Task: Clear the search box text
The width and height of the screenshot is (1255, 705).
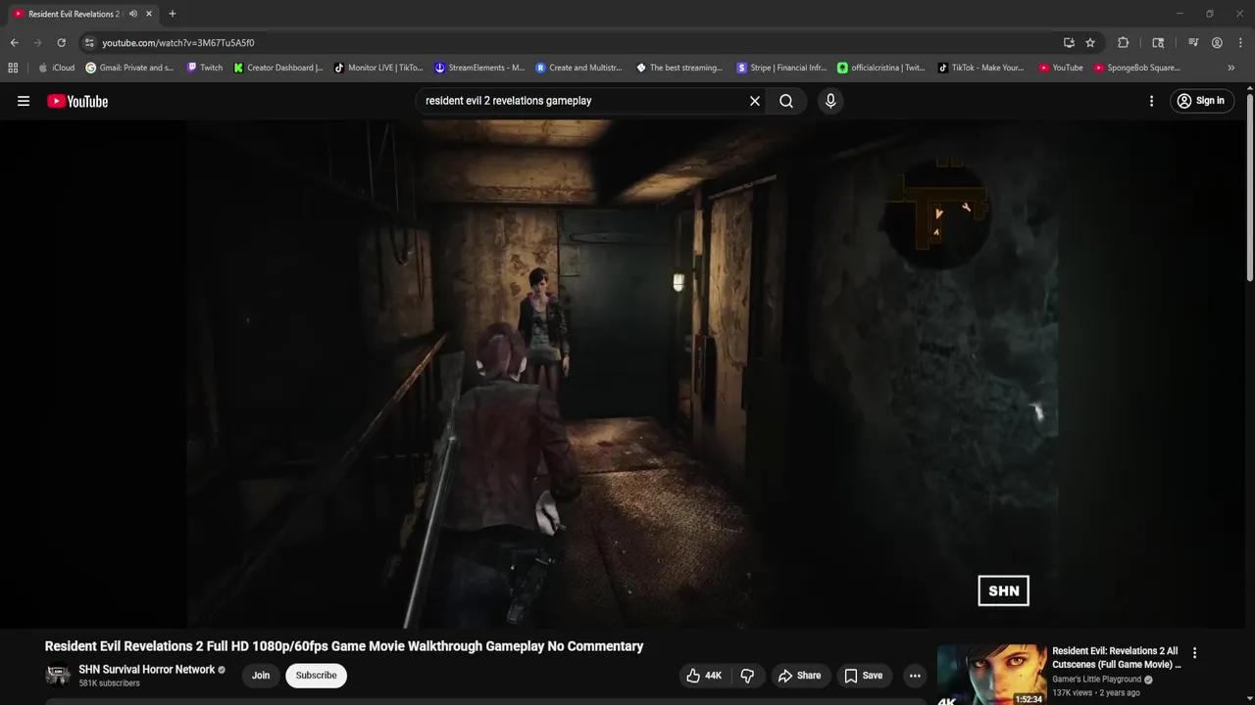Action: [755, 101]
